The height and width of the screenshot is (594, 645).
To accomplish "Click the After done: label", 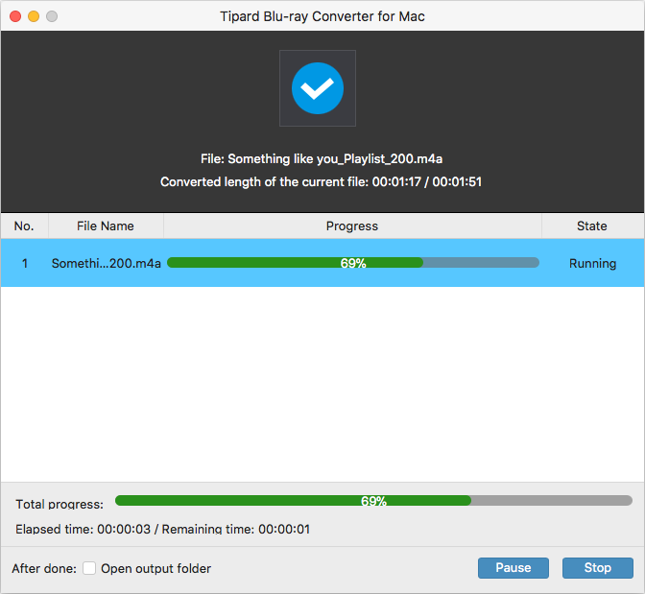I will 44,568.
